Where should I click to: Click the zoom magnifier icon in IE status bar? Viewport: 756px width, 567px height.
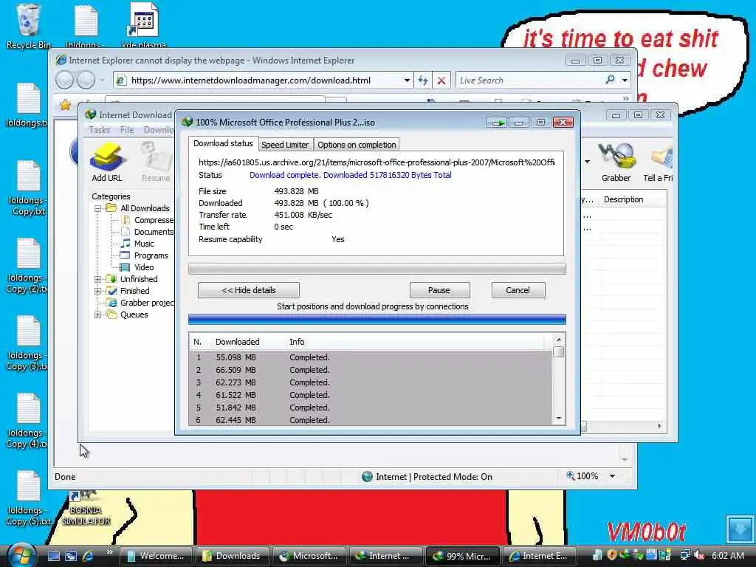point(571,476)
